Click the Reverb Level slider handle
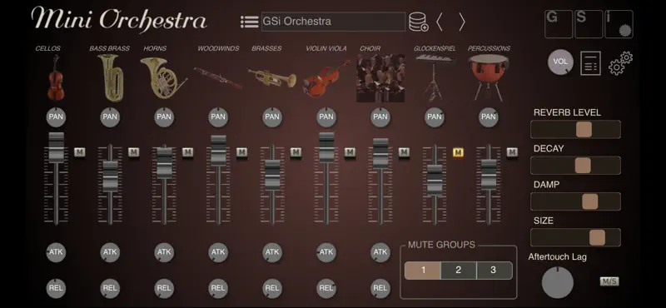 pyautogui.click(x=584, y=130)
